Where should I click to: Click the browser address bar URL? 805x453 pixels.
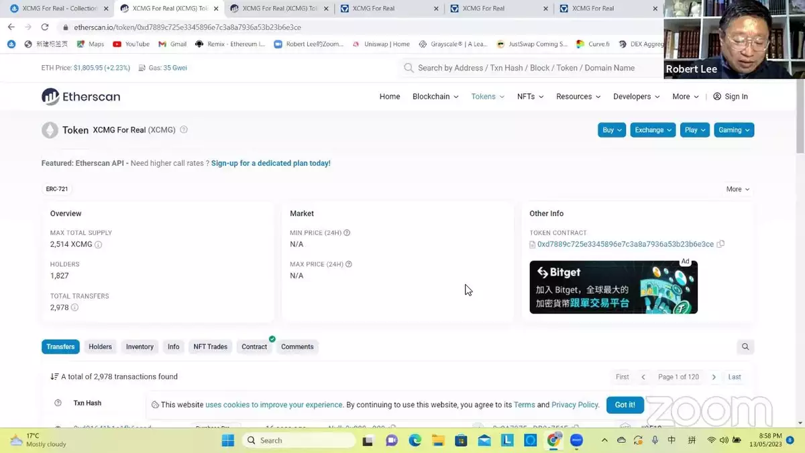click(x=187, y=28)
